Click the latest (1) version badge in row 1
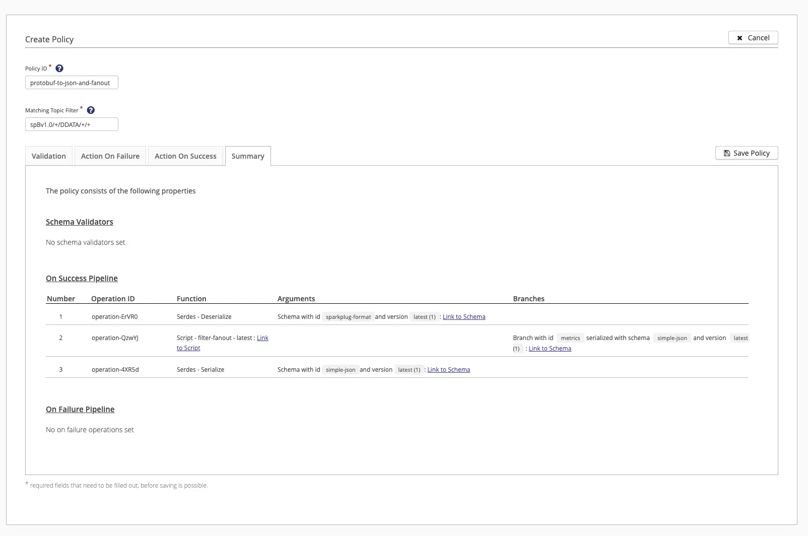Viewport: 808px width, 536px height. [424, 317]
